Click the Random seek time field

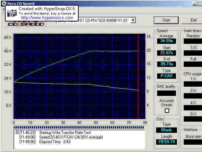(x=193, y=41)
